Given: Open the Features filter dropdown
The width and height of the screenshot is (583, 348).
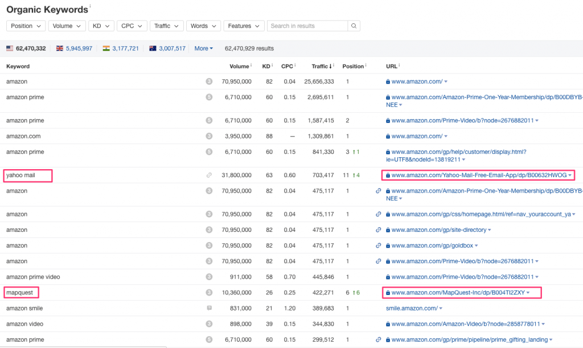Looking at the screenshot, I should pyautogui.click(x=244, y=26).
